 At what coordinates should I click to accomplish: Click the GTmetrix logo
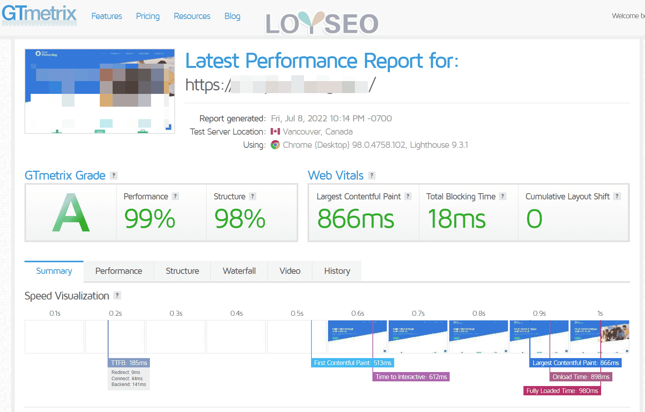click(x=39, y=15)
